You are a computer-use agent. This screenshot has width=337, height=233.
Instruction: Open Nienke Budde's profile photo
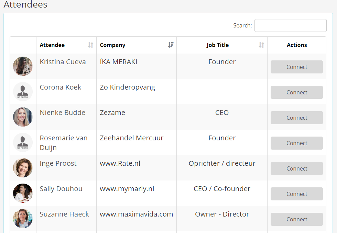pyautogui.click(x=23, y=117)
